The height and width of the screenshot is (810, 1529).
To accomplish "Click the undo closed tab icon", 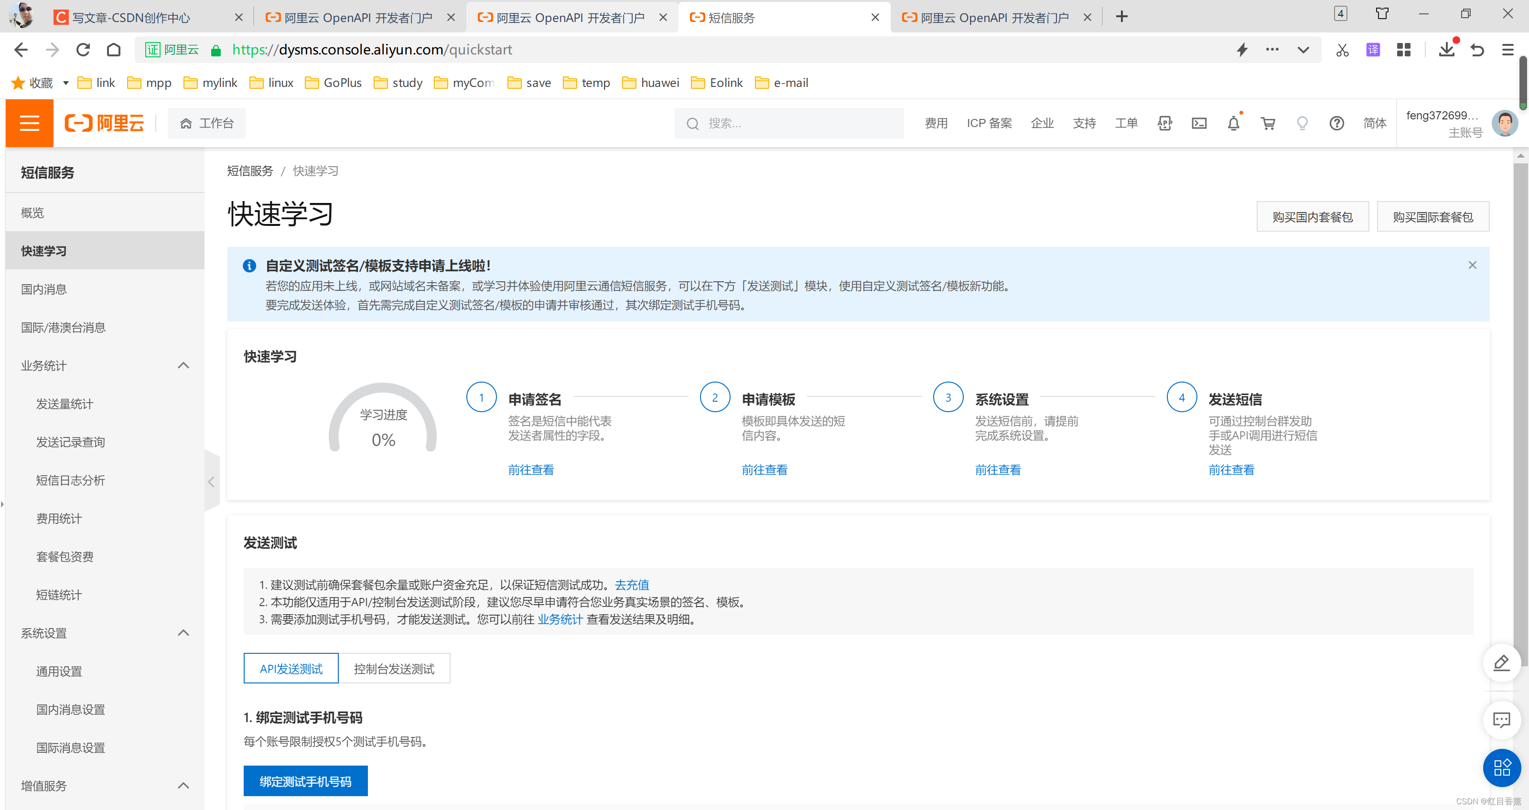I will 1477,50.
